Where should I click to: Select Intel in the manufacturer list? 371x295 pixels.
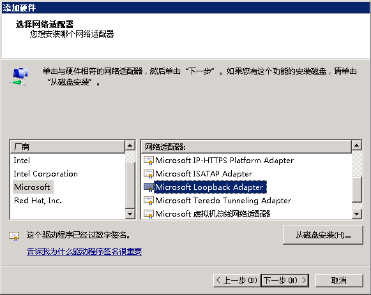(x=22, y=161)
